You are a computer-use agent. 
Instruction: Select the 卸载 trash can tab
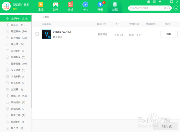click(115, 7)
